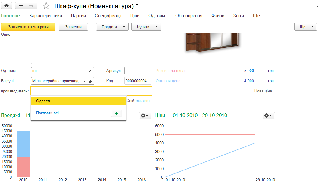The height and width of the screenshot is (184, 318).
Task: Open sales chart gear settings
Action: [145, 116]
